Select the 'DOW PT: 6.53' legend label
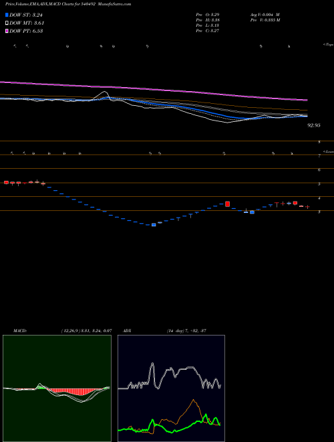Screen dimensions: 334x442 click(x=26, y=31)
